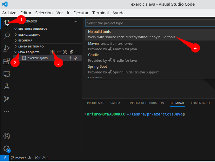The image size is (215, 162).
Task: Click the debug run icon on exercicisJava row
Action: [76, 58]
